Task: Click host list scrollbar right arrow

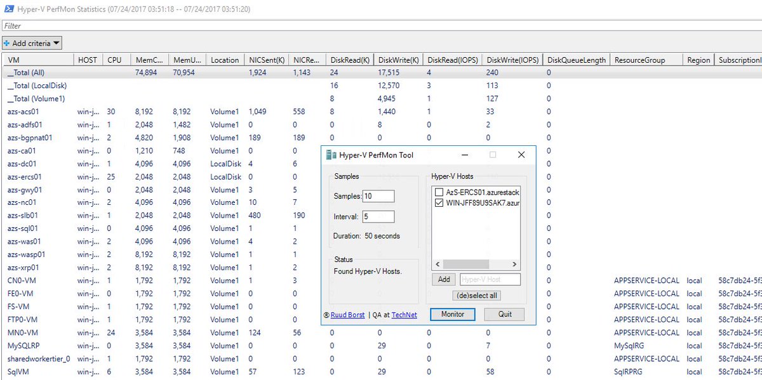Action: (514, 265)
